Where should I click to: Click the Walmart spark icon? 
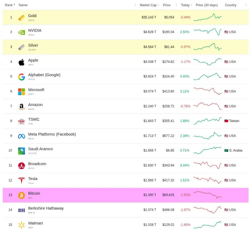(x=21, y=225)
